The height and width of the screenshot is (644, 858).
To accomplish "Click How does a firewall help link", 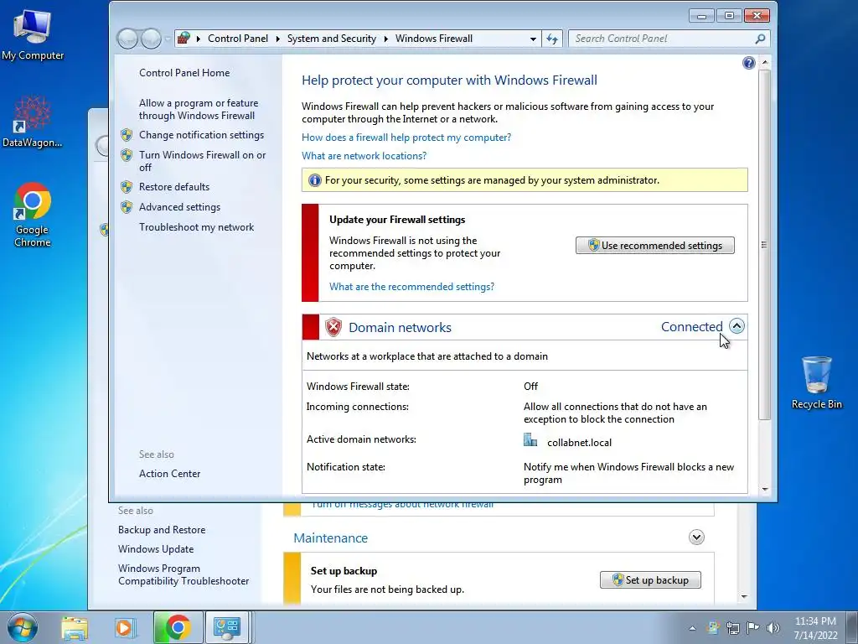I will (406, 138).
